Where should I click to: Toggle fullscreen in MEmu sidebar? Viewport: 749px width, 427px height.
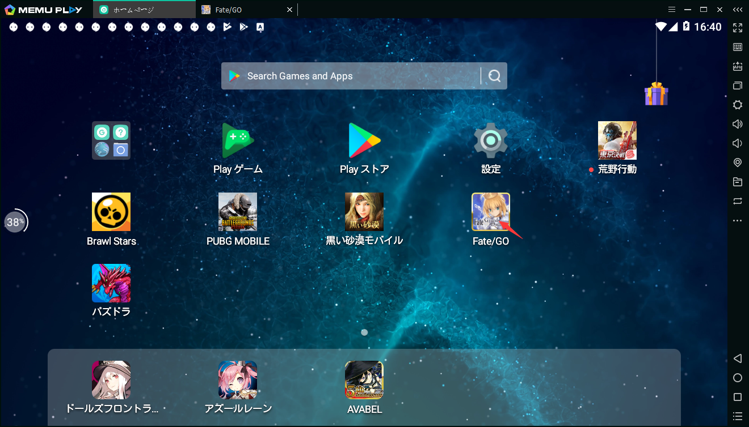click(x=738, y=28)
